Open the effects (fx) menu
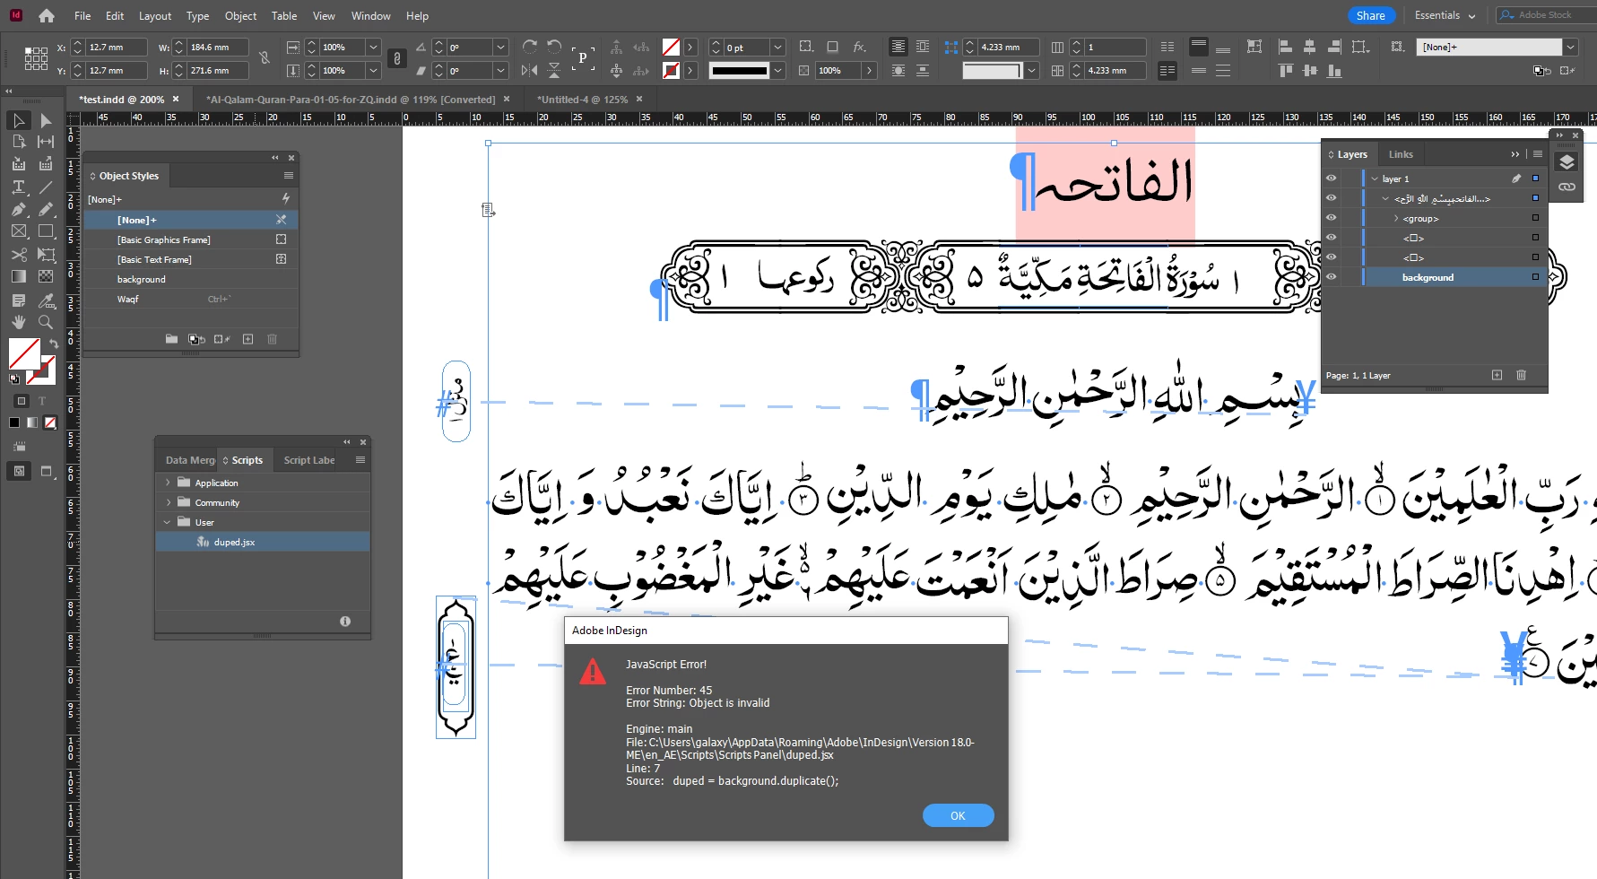Viewport: 1597px width, 879px height. [x=859, y=47]
